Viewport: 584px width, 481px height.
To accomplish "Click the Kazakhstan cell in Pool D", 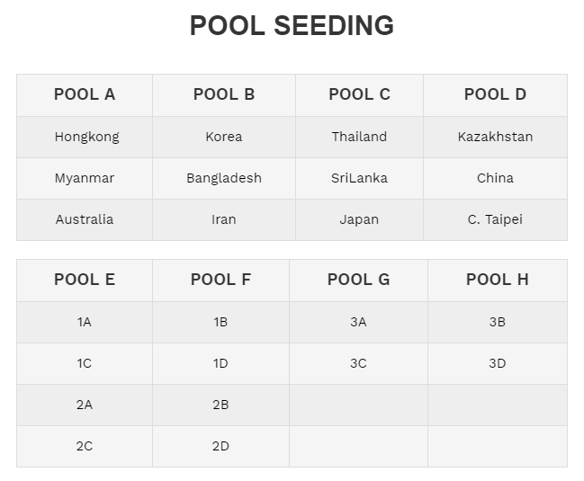I will click(495, 137).
